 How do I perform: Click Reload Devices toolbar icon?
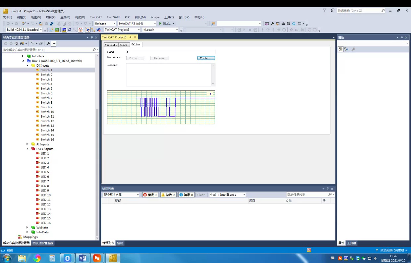(x=70, y=29)
